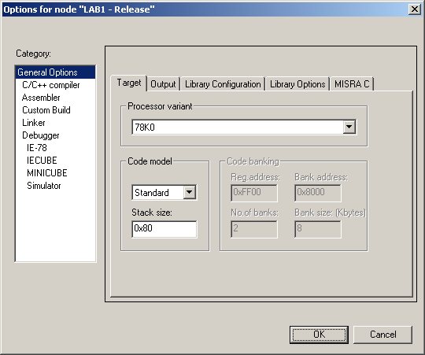Screen dimensions: 425x355
Task: Click the Bank size (Kbytes) label
Action: point(330,213)
